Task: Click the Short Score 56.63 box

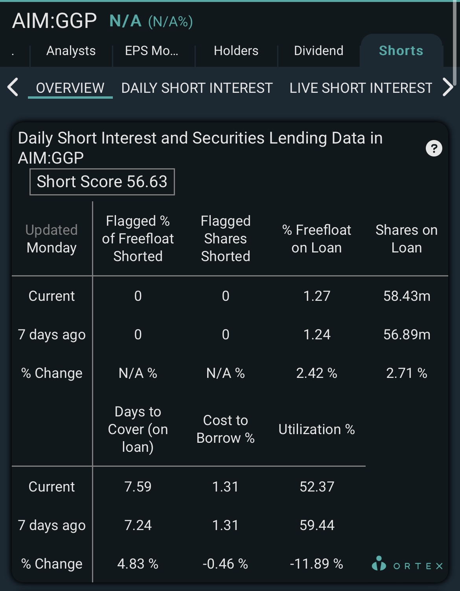Action: 102,182
